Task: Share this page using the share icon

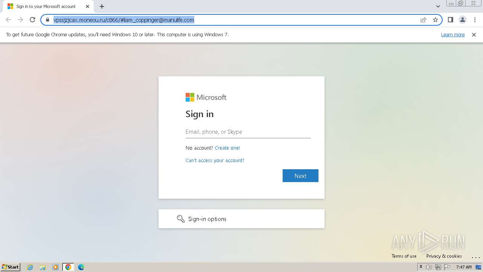Action: [423, 20]
